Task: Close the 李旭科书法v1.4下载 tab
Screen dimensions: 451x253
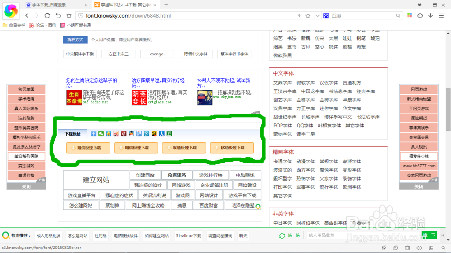Action: point(155,5)
